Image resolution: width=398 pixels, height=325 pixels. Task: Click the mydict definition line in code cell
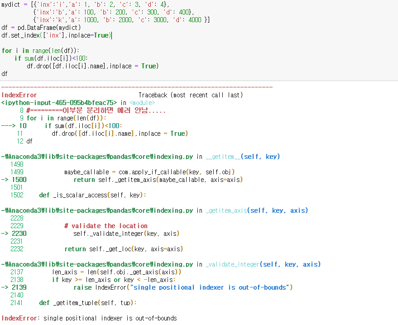[x=85, y=4]
